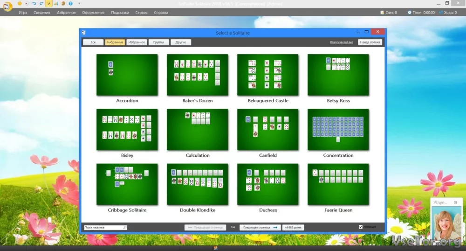Toggle the Анимация checkbox
Screen dimensions: 466x251
[360, 227]
